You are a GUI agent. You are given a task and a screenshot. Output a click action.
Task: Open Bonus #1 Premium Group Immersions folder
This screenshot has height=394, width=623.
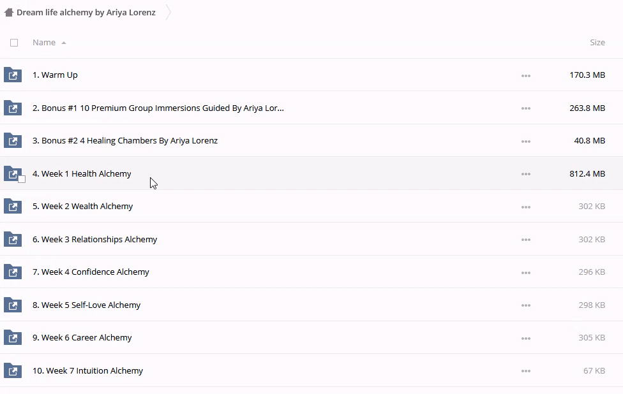click(x=158, y=108)
